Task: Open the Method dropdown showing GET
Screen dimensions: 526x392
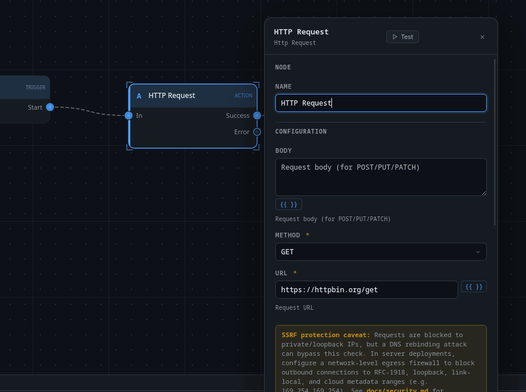Action: coord(380,252)
